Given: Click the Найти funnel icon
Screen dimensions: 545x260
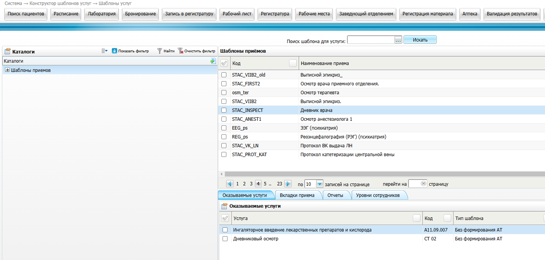Looking at the screenshot, I should 160,51.
